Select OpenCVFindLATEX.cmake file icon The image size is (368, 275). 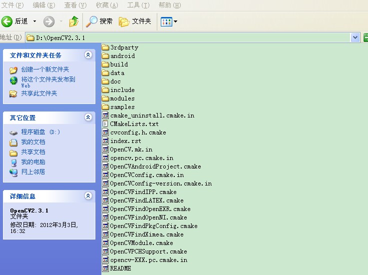106,200
